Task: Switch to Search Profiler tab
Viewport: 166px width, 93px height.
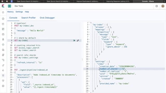Action: pos(29,18)
